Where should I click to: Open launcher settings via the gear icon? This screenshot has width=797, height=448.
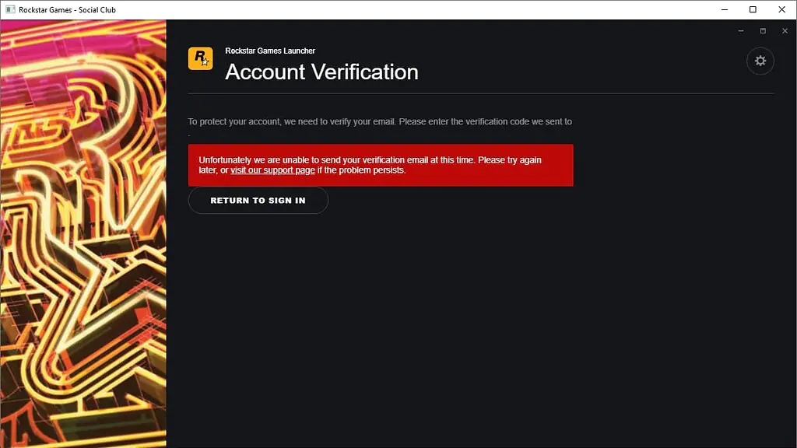tap(760, 61)
